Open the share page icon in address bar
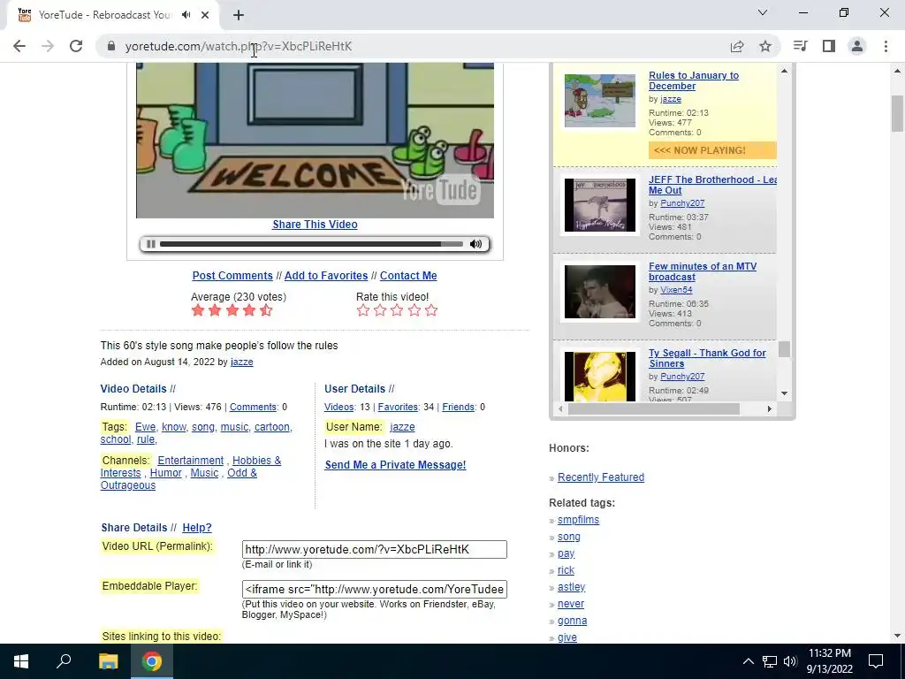 (737, 46)
